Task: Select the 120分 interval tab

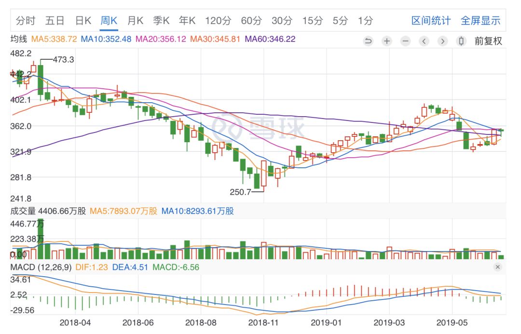Action: coord(218,21)
